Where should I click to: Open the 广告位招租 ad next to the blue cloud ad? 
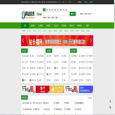72,89
